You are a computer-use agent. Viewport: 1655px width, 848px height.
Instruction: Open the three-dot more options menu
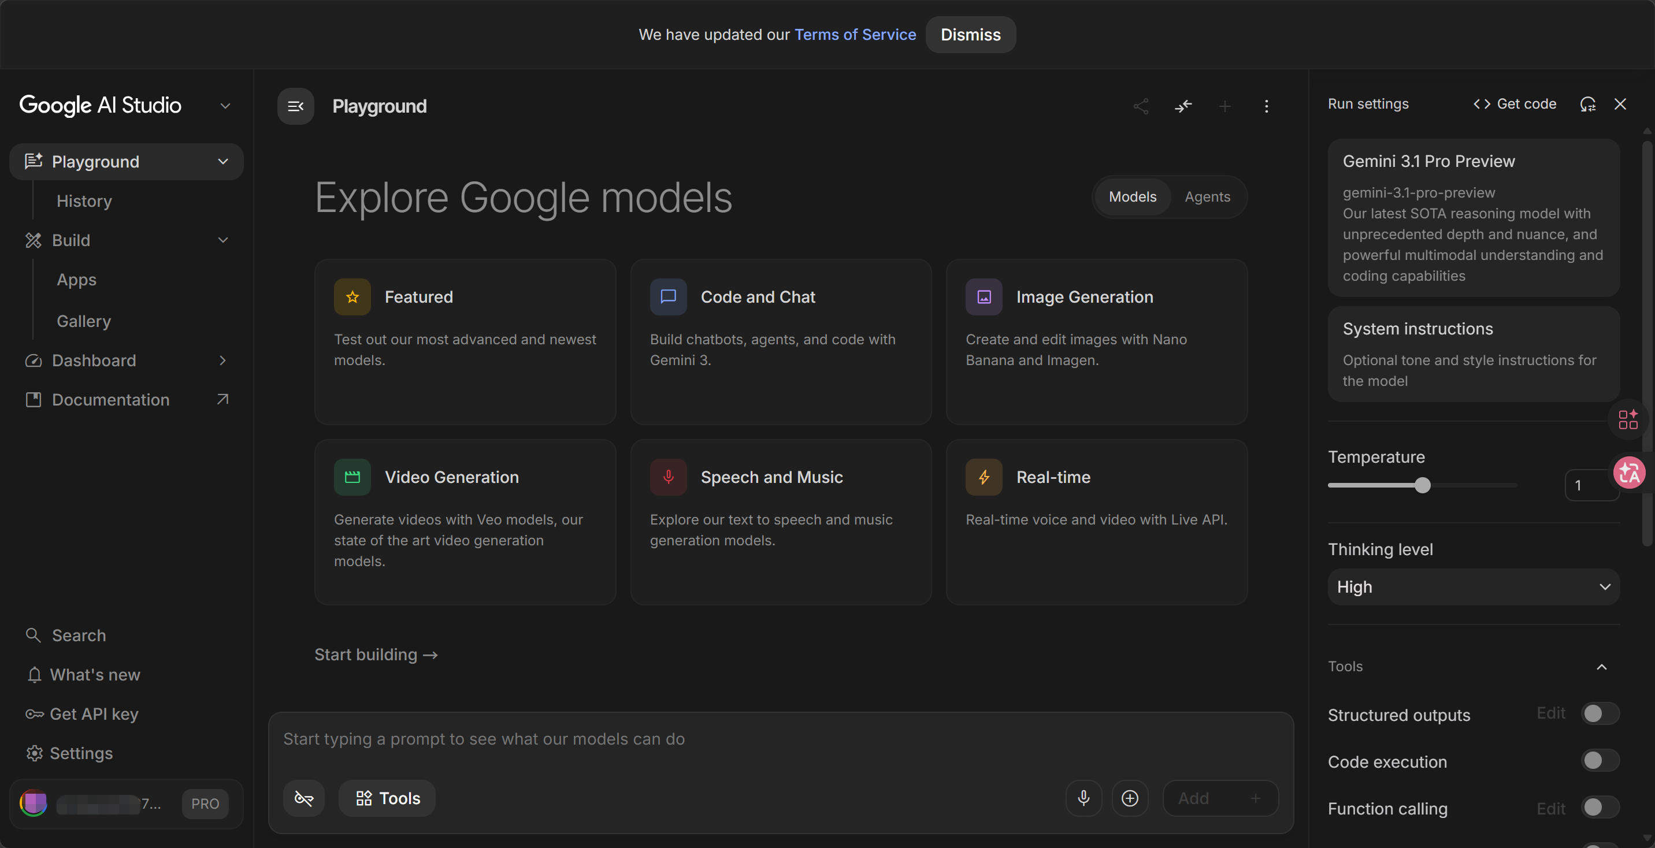pos(1266,106)
